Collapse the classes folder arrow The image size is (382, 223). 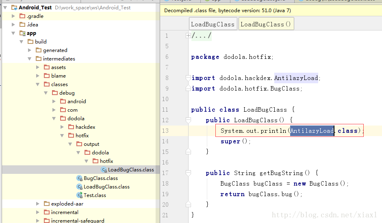pyautogui.click(x=37, y=84)
